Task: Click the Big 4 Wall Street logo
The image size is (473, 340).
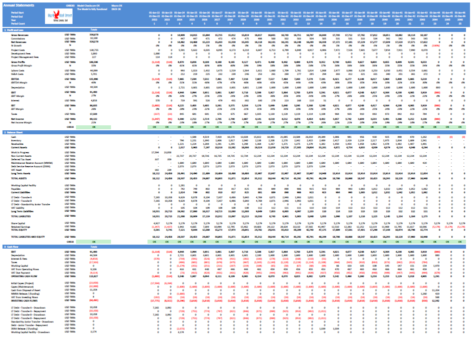Action: [x=59, y=16]
